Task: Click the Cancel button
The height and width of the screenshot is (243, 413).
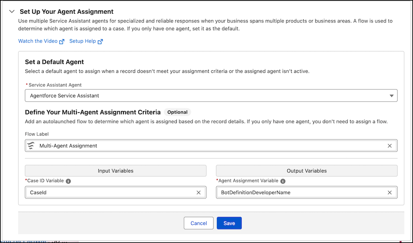Action: tap(199, 223)
